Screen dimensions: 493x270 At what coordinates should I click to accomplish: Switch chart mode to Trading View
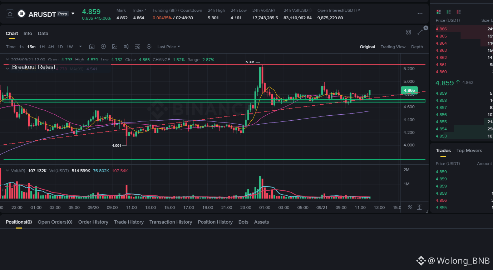point(393,47)
